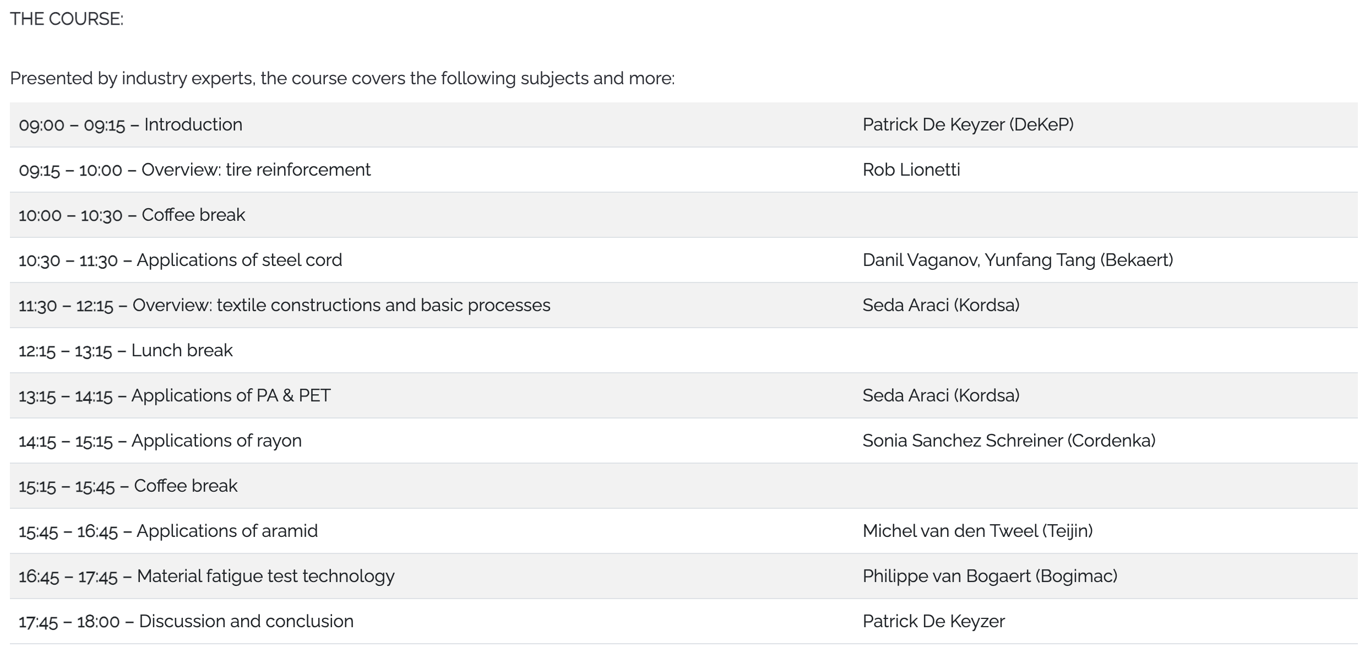
Task: Select Philippe van Bogaert (Bogimac)
Action: click(x=990, y=576)
